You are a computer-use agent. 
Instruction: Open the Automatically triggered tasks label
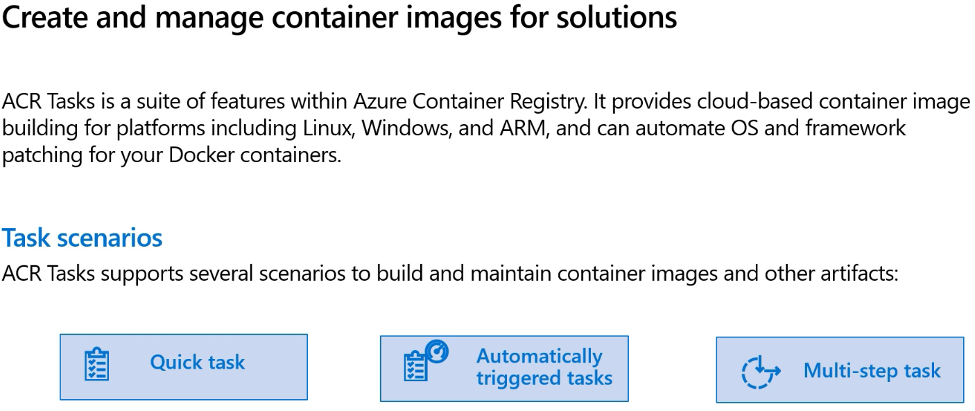pyautogui.click(x=544, y=367)
